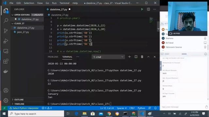Open json_27.py in the explorer

pyautogui.click(x=23, y=32)
